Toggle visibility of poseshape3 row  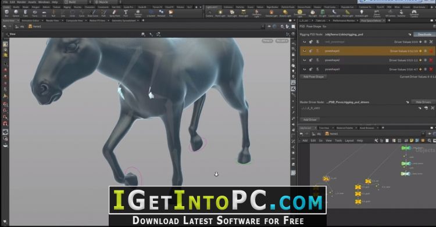point(305,69)
